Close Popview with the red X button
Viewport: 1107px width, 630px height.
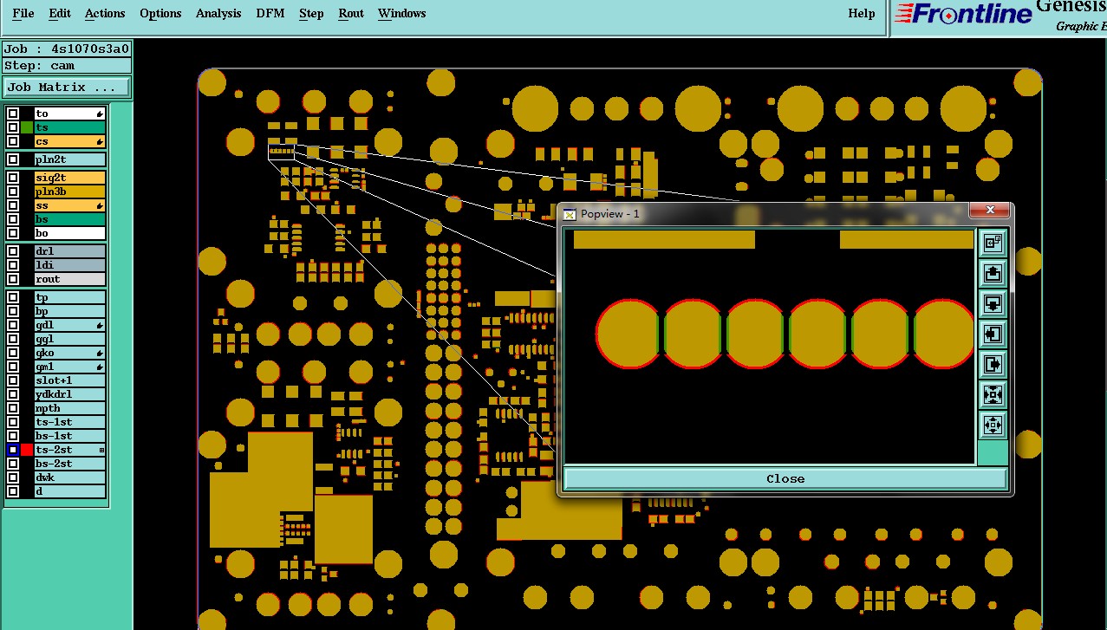pos(990,211)
